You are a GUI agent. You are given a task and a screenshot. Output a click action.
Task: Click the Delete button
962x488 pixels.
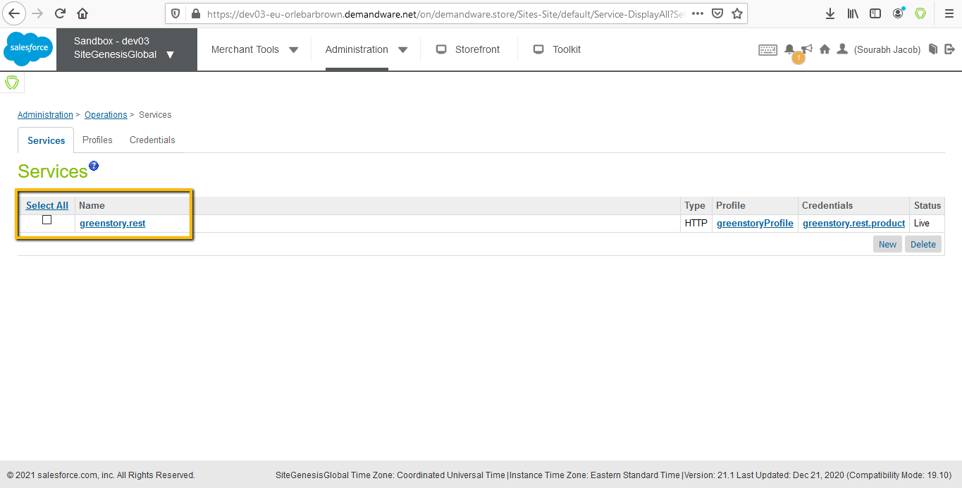tap(923, 244)
